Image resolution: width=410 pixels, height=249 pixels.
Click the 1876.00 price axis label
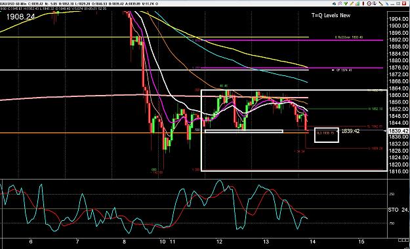point(399,67)
